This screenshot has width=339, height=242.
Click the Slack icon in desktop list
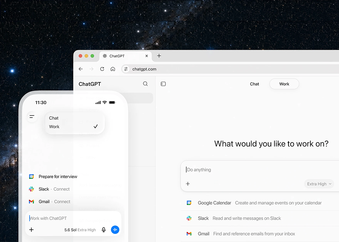189,218
